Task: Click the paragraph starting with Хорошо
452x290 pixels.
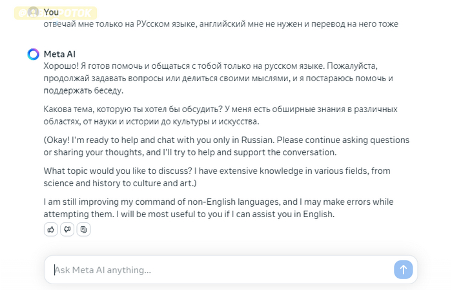Action: pos(218,78)
